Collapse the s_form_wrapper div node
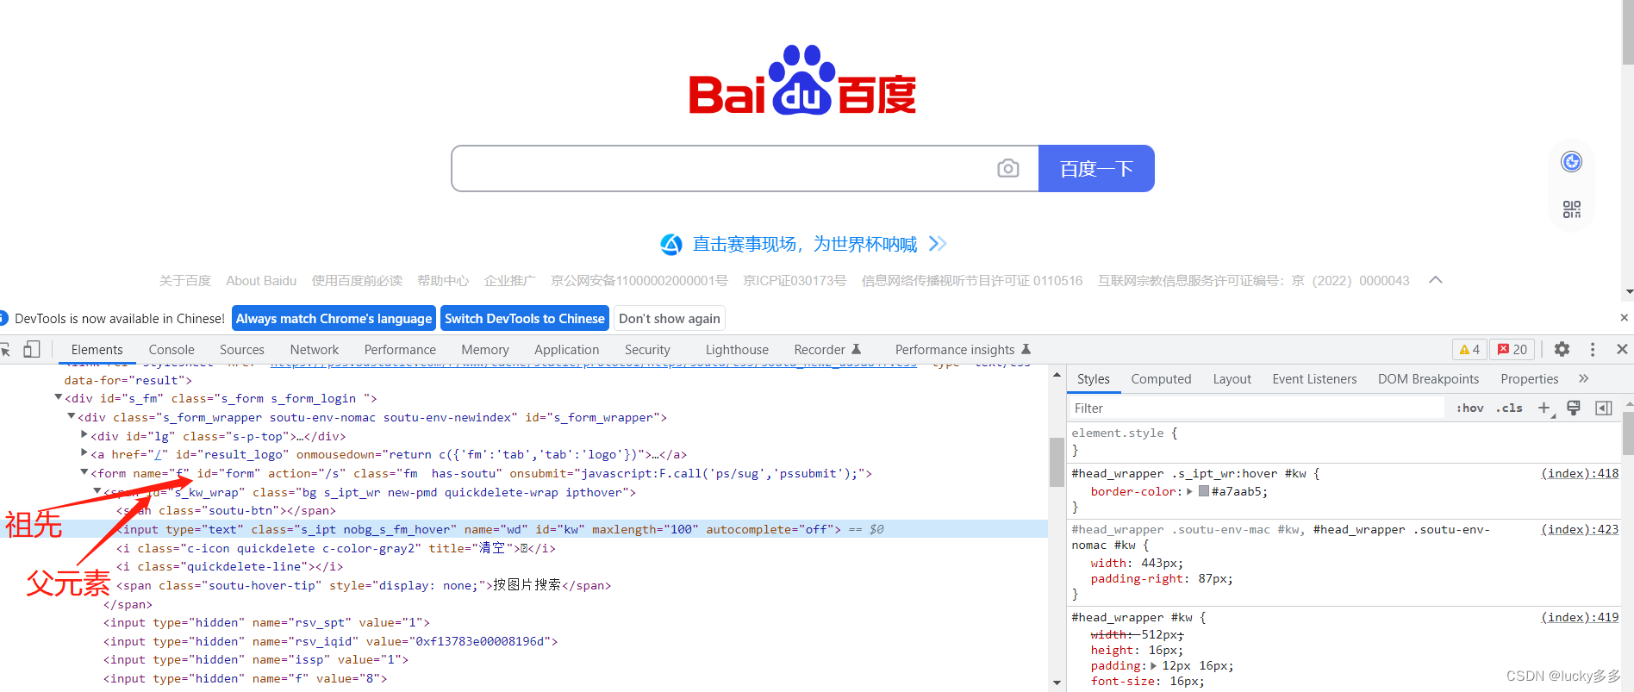Screen dimensions: 1634x692 [x=72, y=416]
